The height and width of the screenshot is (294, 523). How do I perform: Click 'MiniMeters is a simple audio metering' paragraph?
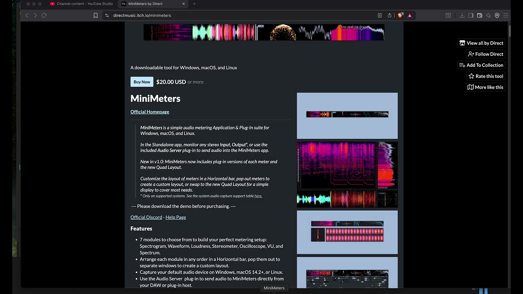coord(205,131)
